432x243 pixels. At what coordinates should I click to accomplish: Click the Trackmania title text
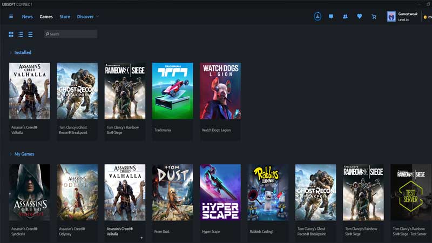(x=163, y=130)
